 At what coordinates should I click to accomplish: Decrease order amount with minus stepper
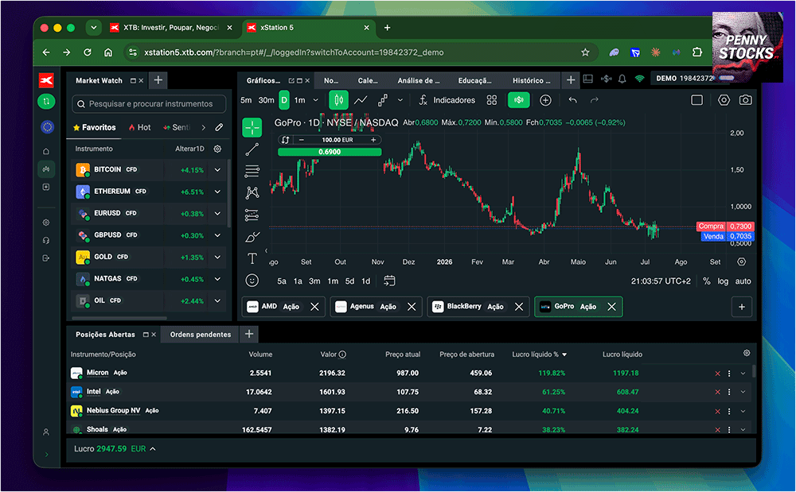click(x=302, y=140)
